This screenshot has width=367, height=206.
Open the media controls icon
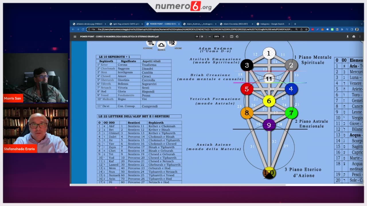pyautogui.click(x=347, y=29)
